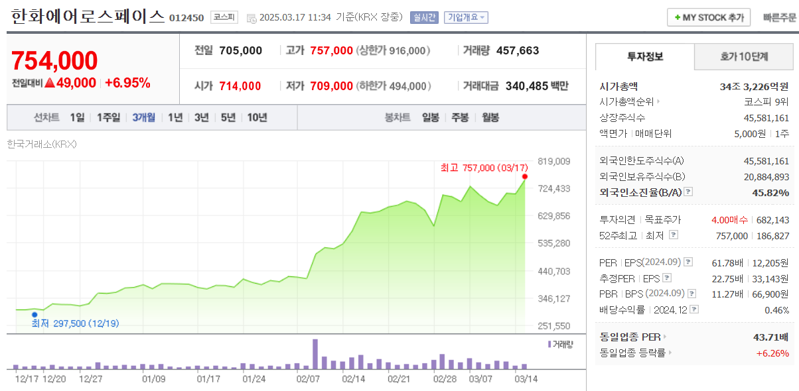This screenshot has height=391, width=799.
Task: Show the 일봉 candlestick chart
Action: [431, 117]
